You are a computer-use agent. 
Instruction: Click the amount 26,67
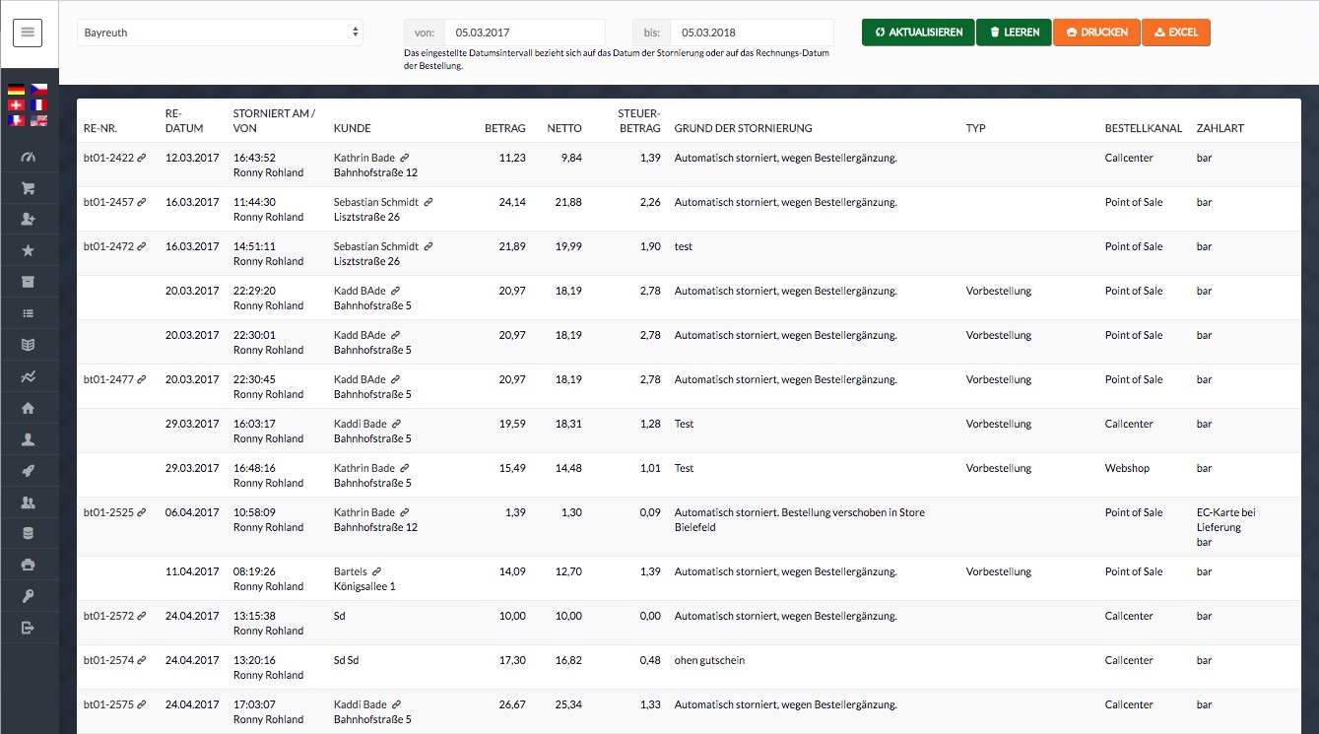tap(512, 704)
